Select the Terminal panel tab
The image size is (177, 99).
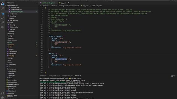pyautogui.click(x=78, y=76)
